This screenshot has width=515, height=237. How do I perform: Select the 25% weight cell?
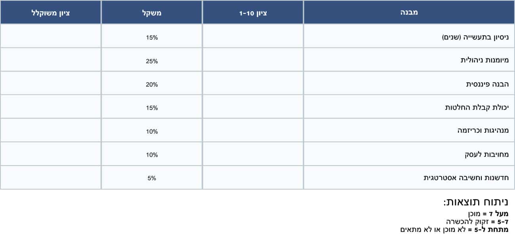(x=152, y=61)
